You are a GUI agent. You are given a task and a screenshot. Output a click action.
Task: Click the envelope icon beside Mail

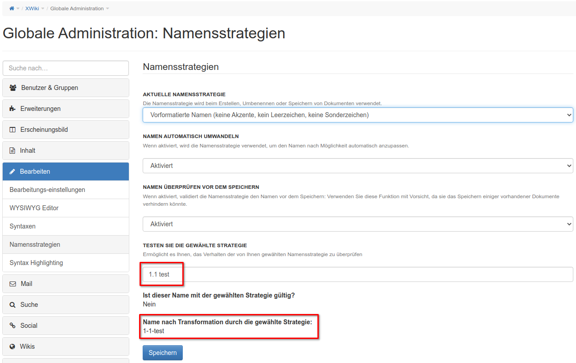[x=12, y=284]
